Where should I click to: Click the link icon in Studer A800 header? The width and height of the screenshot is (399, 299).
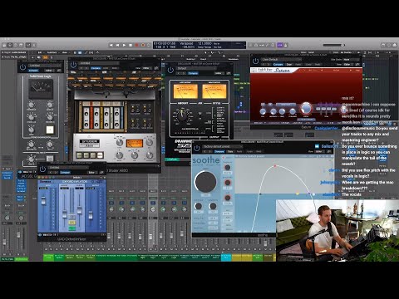point(156,68)
